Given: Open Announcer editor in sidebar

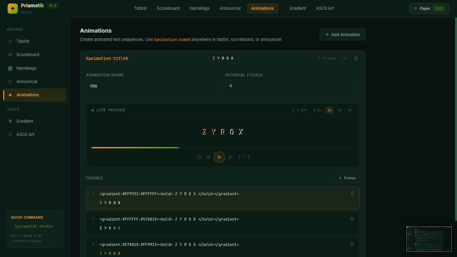Looking at the screenshot, I should 35,81.
